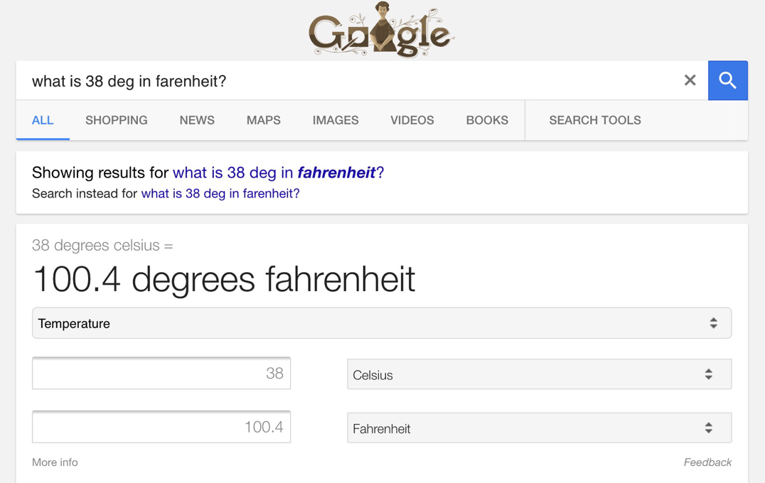The width and height of the screenshot is (765, 483).
Task: Open the Fahrenheit unit dropdown
Action: [539, 428]
